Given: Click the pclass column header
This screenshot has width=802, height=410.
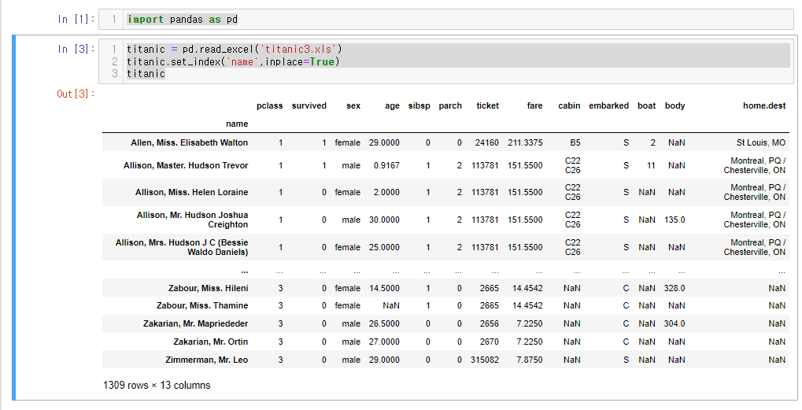Looking at the screenshot, I should coord(269,105).
